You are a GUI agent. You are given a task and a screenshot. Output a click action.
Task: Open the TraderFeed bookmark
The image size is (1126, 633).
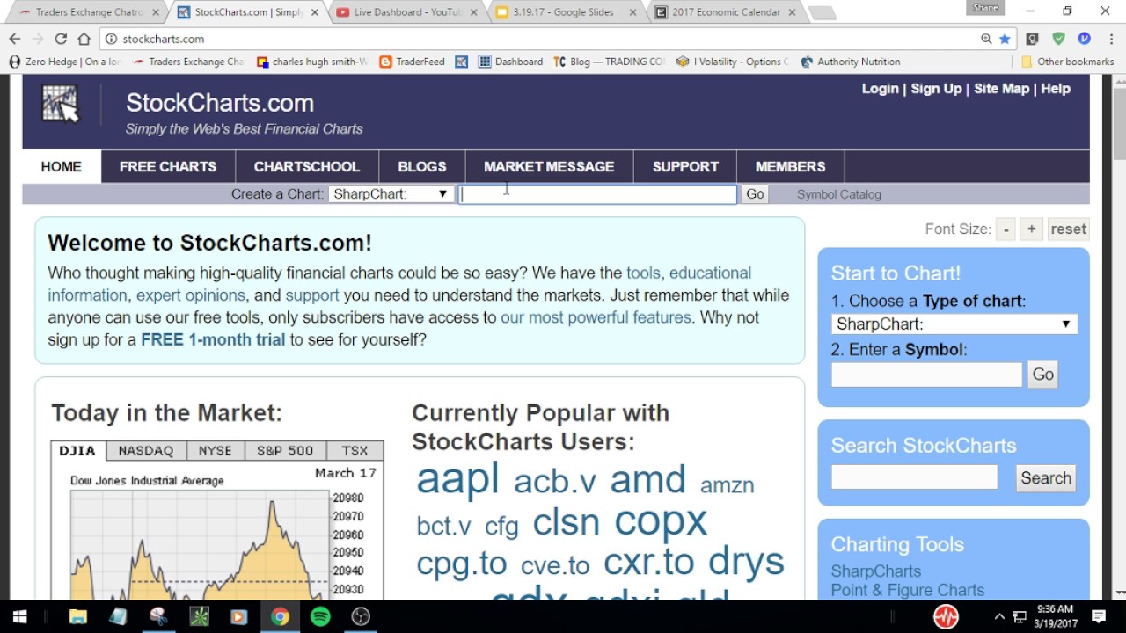(412, 62)
